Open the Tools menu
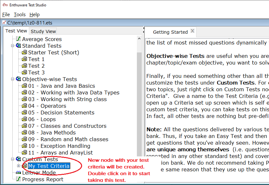The image size is (269, 185). pos(20,15)
